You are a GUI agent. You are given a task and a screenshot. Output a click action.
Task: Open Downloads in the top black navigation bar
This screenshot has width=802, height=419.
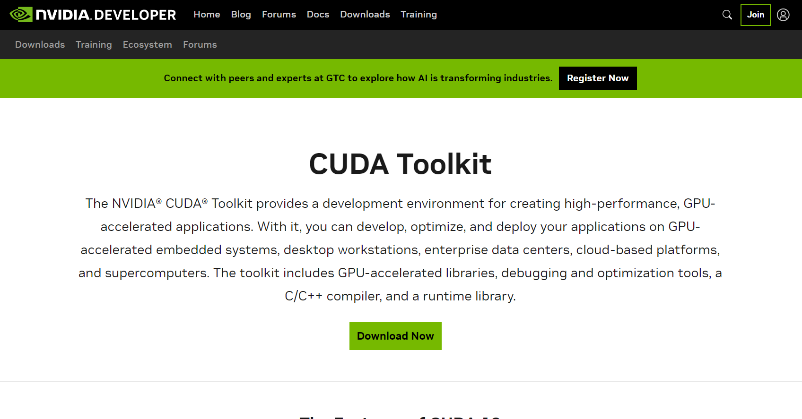[x=365, y=15]
